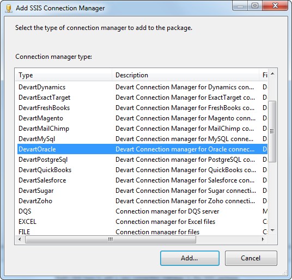This screenshot has width=292, height=280.
Task: Click 'Connection manager for Excel files' description
Action: click(166, 222)
